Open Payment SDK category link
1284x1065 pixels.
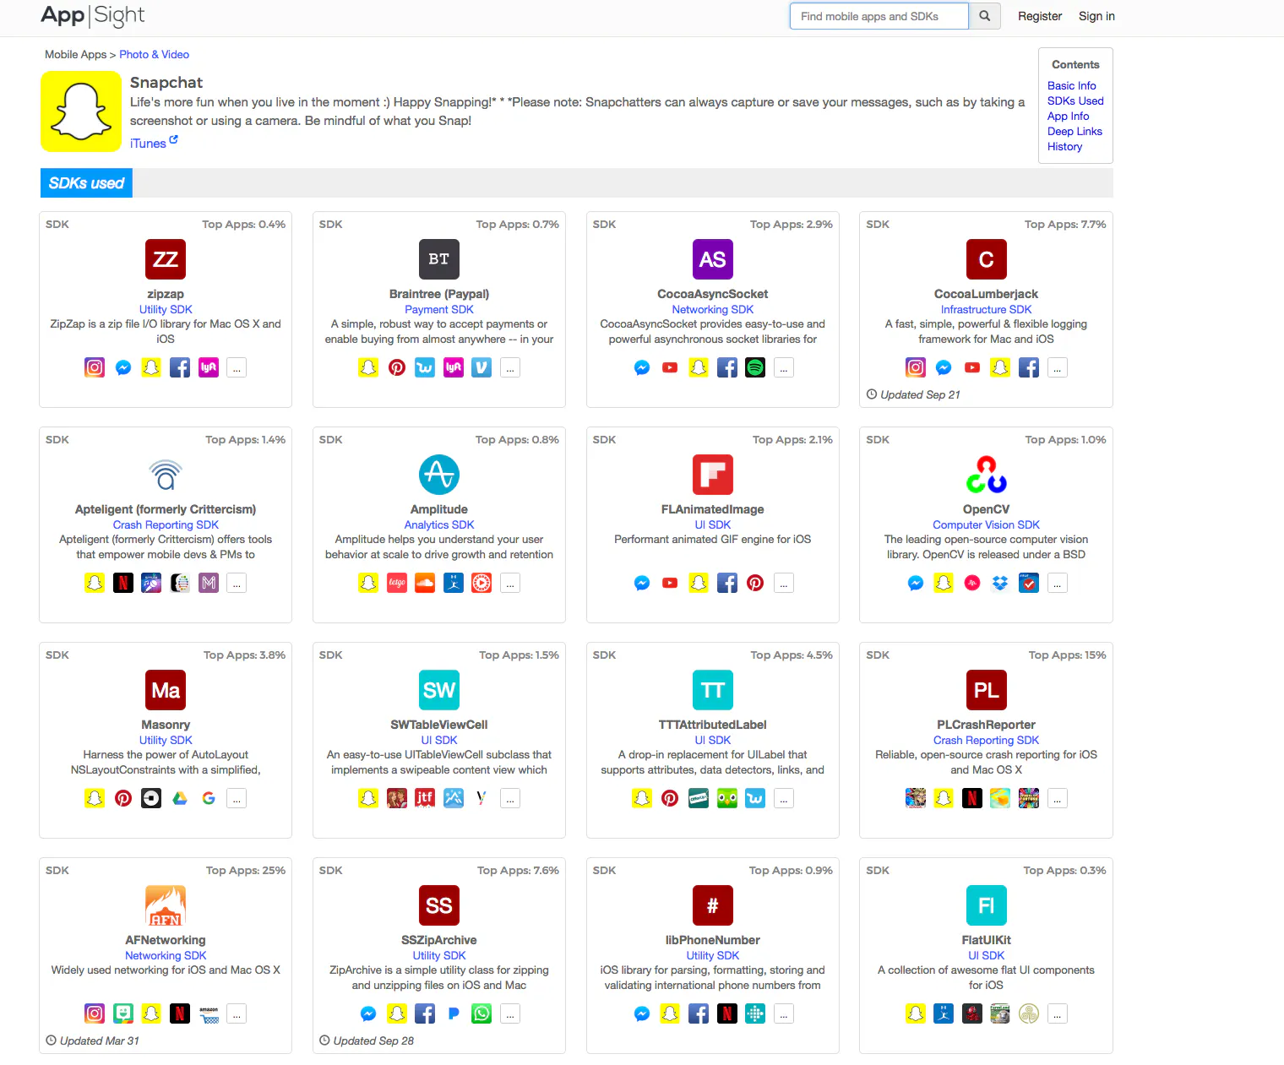coord(439,309)
